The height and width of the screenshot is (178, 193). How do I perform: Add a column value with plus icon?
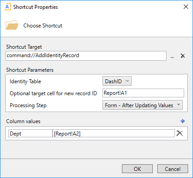183,121
